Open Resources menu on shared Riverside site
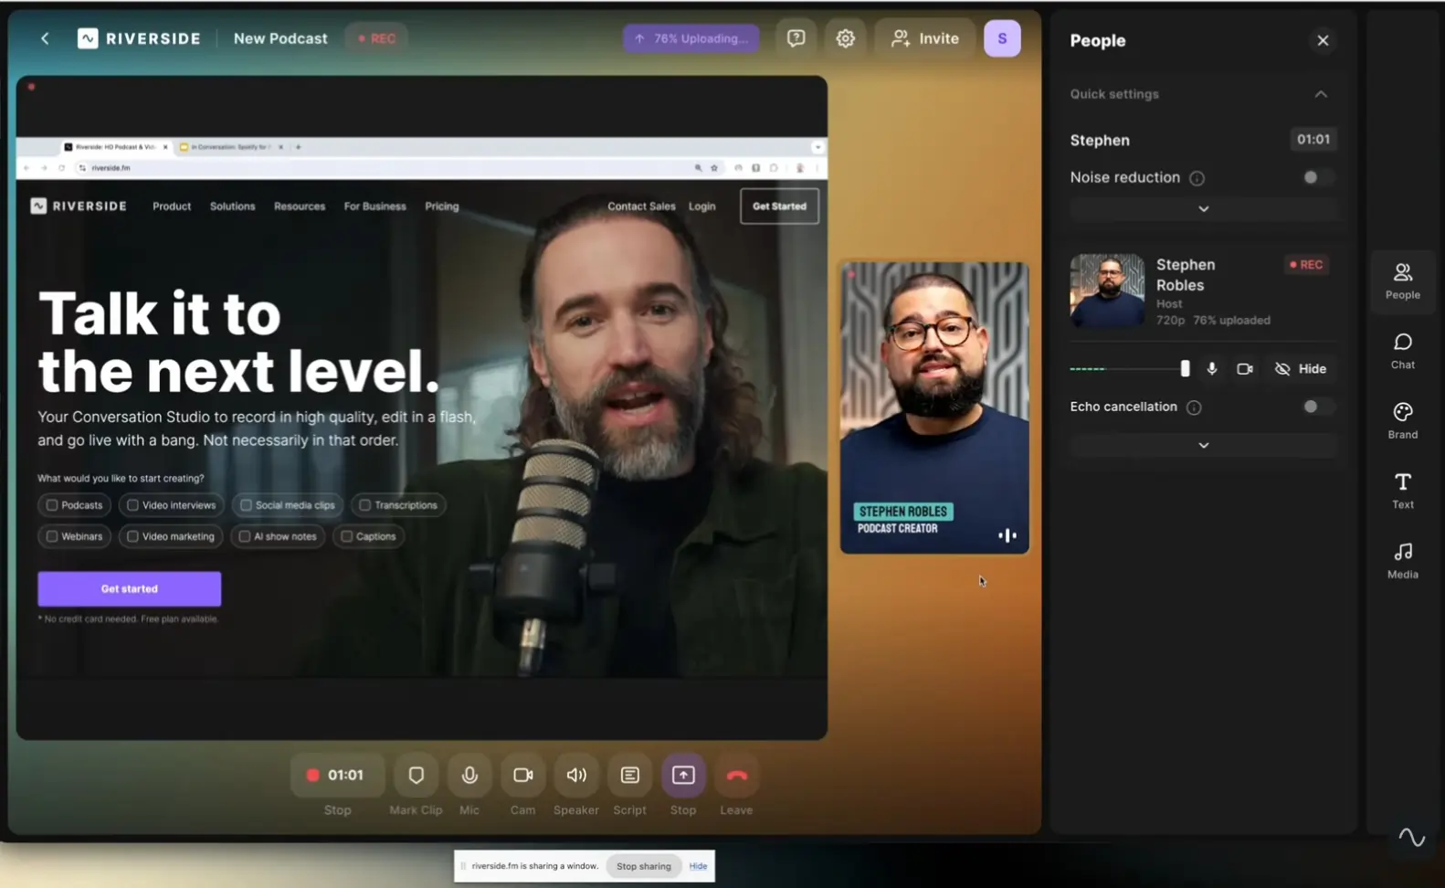 click(300, 206)
